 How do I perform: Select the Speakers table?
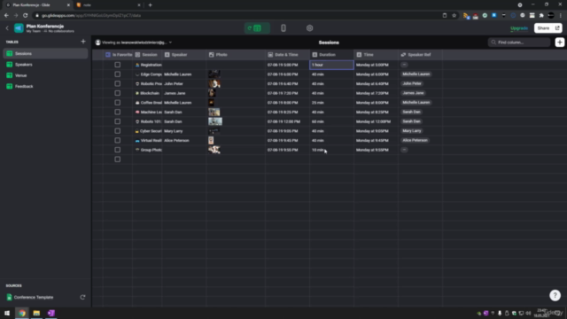45,65
